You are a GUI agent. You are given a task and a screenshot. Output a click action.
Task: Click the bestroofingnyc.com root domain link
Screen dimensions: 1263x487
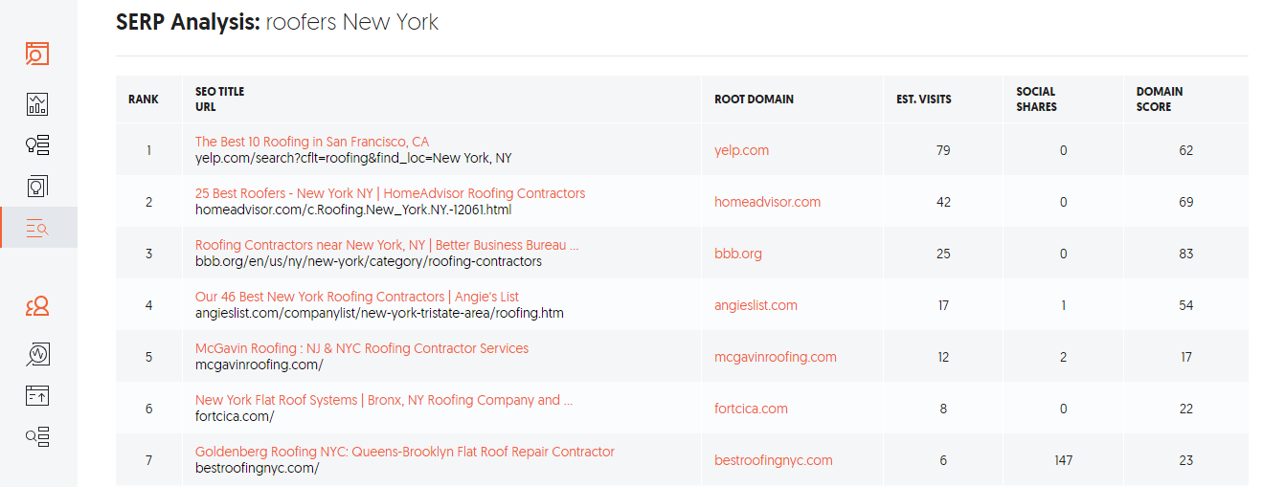[x=774, y=460]
